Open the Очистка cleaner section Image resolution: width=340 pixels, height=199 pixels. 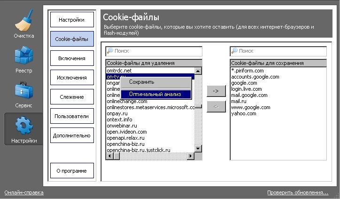pos(23,24)
